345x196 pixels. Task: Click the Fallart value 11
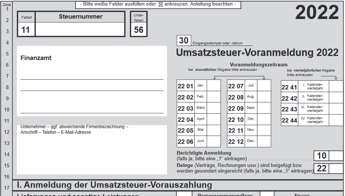click(26, 29)
